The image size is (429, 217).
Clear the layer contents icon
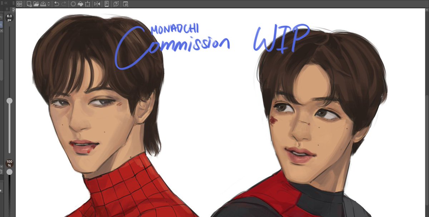73,4
